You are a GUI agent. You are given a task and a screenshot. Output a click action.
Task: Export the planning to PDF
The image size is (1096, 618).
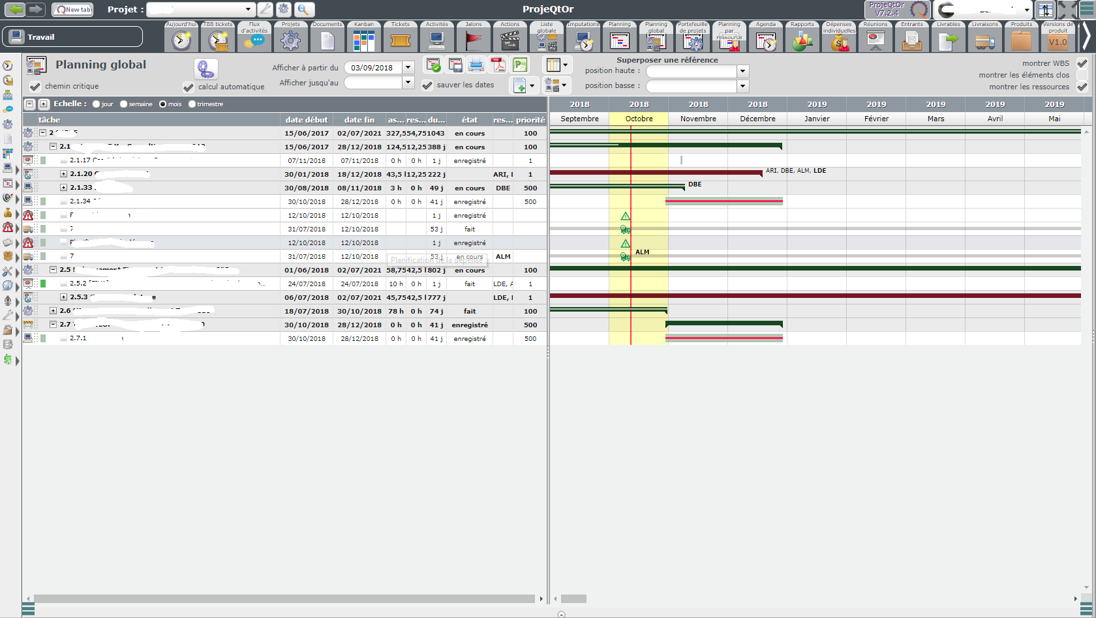click(x=498, y=65)
